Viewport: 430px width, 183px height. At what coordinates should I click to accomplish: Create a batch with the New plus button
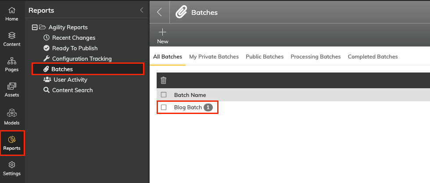pyautogui.click(x=163, y=36)
